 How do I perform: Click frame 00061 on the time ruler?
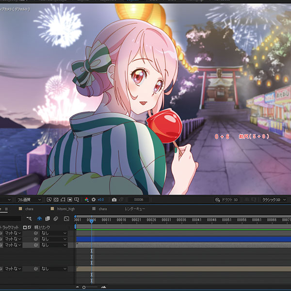pos(257,220)
